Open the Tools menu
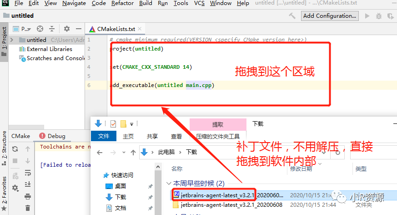397x215 pixels. click(x=181, y=3)
